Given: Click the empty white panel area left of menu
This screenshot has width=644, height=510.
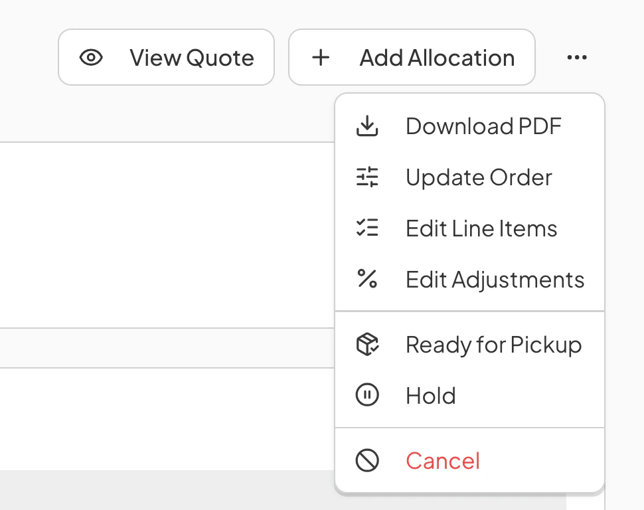Looking at the screenshot, I should 167,235.
